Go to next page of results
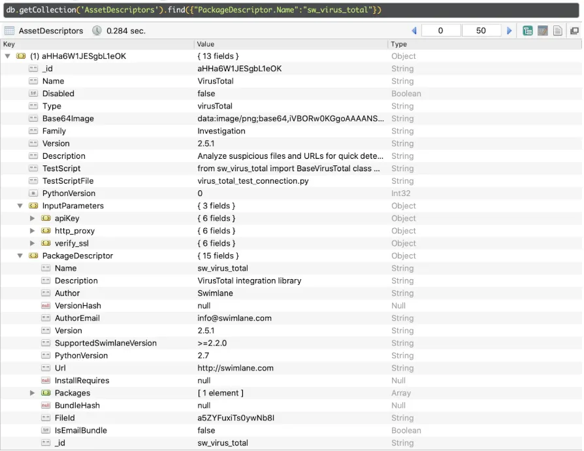 (x=509, y=31)
